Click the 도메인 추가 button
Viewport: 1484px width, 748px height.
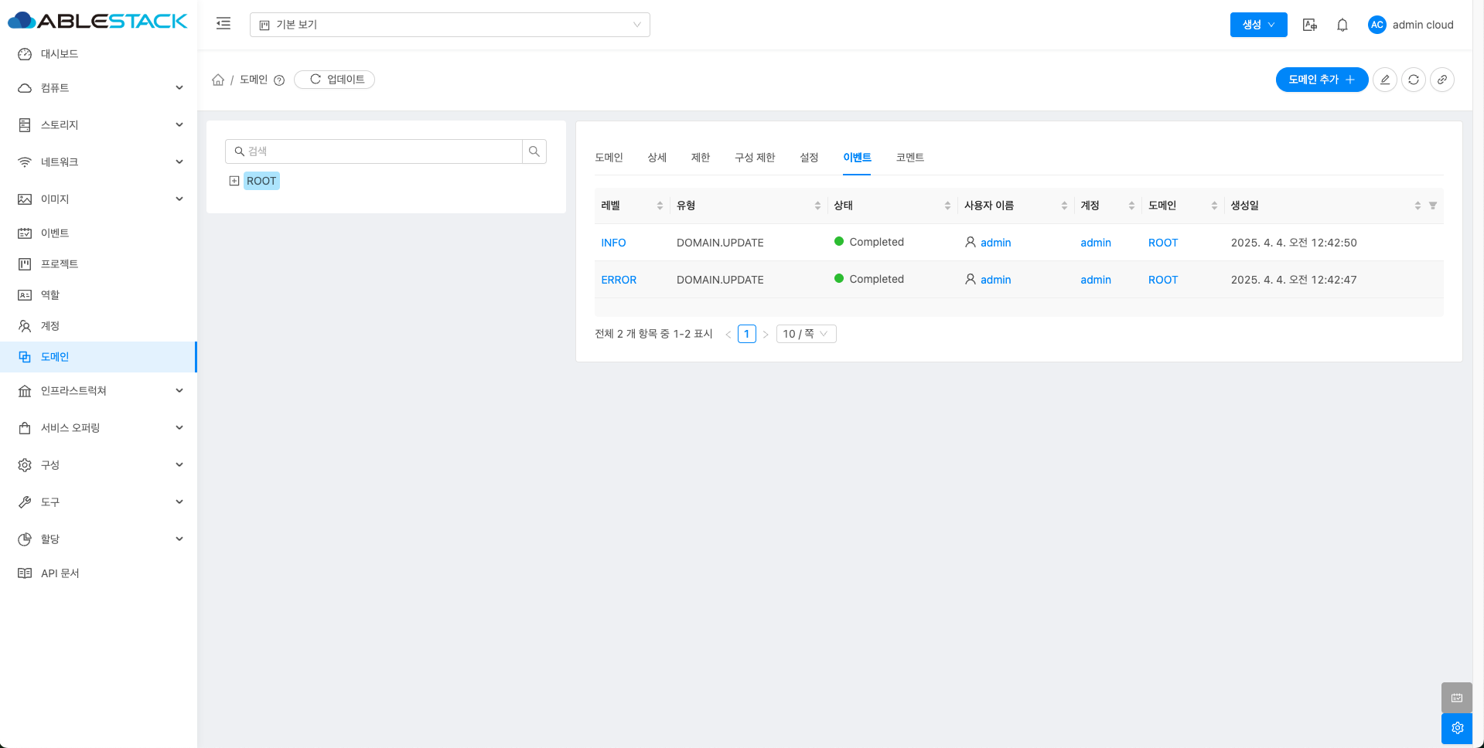click(x=1321, y=80)
